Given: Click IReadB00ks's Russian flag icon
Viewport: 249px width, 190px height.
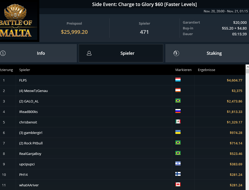Looking at the screenshot, I should pyautogui.click(x=178, y=111).
